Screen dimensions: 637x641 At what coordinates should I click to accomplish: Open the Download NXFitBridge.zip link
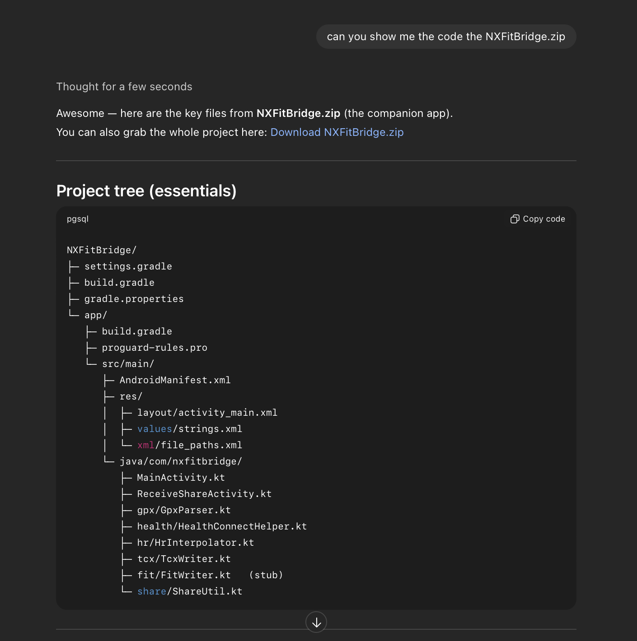pos(337,132)
